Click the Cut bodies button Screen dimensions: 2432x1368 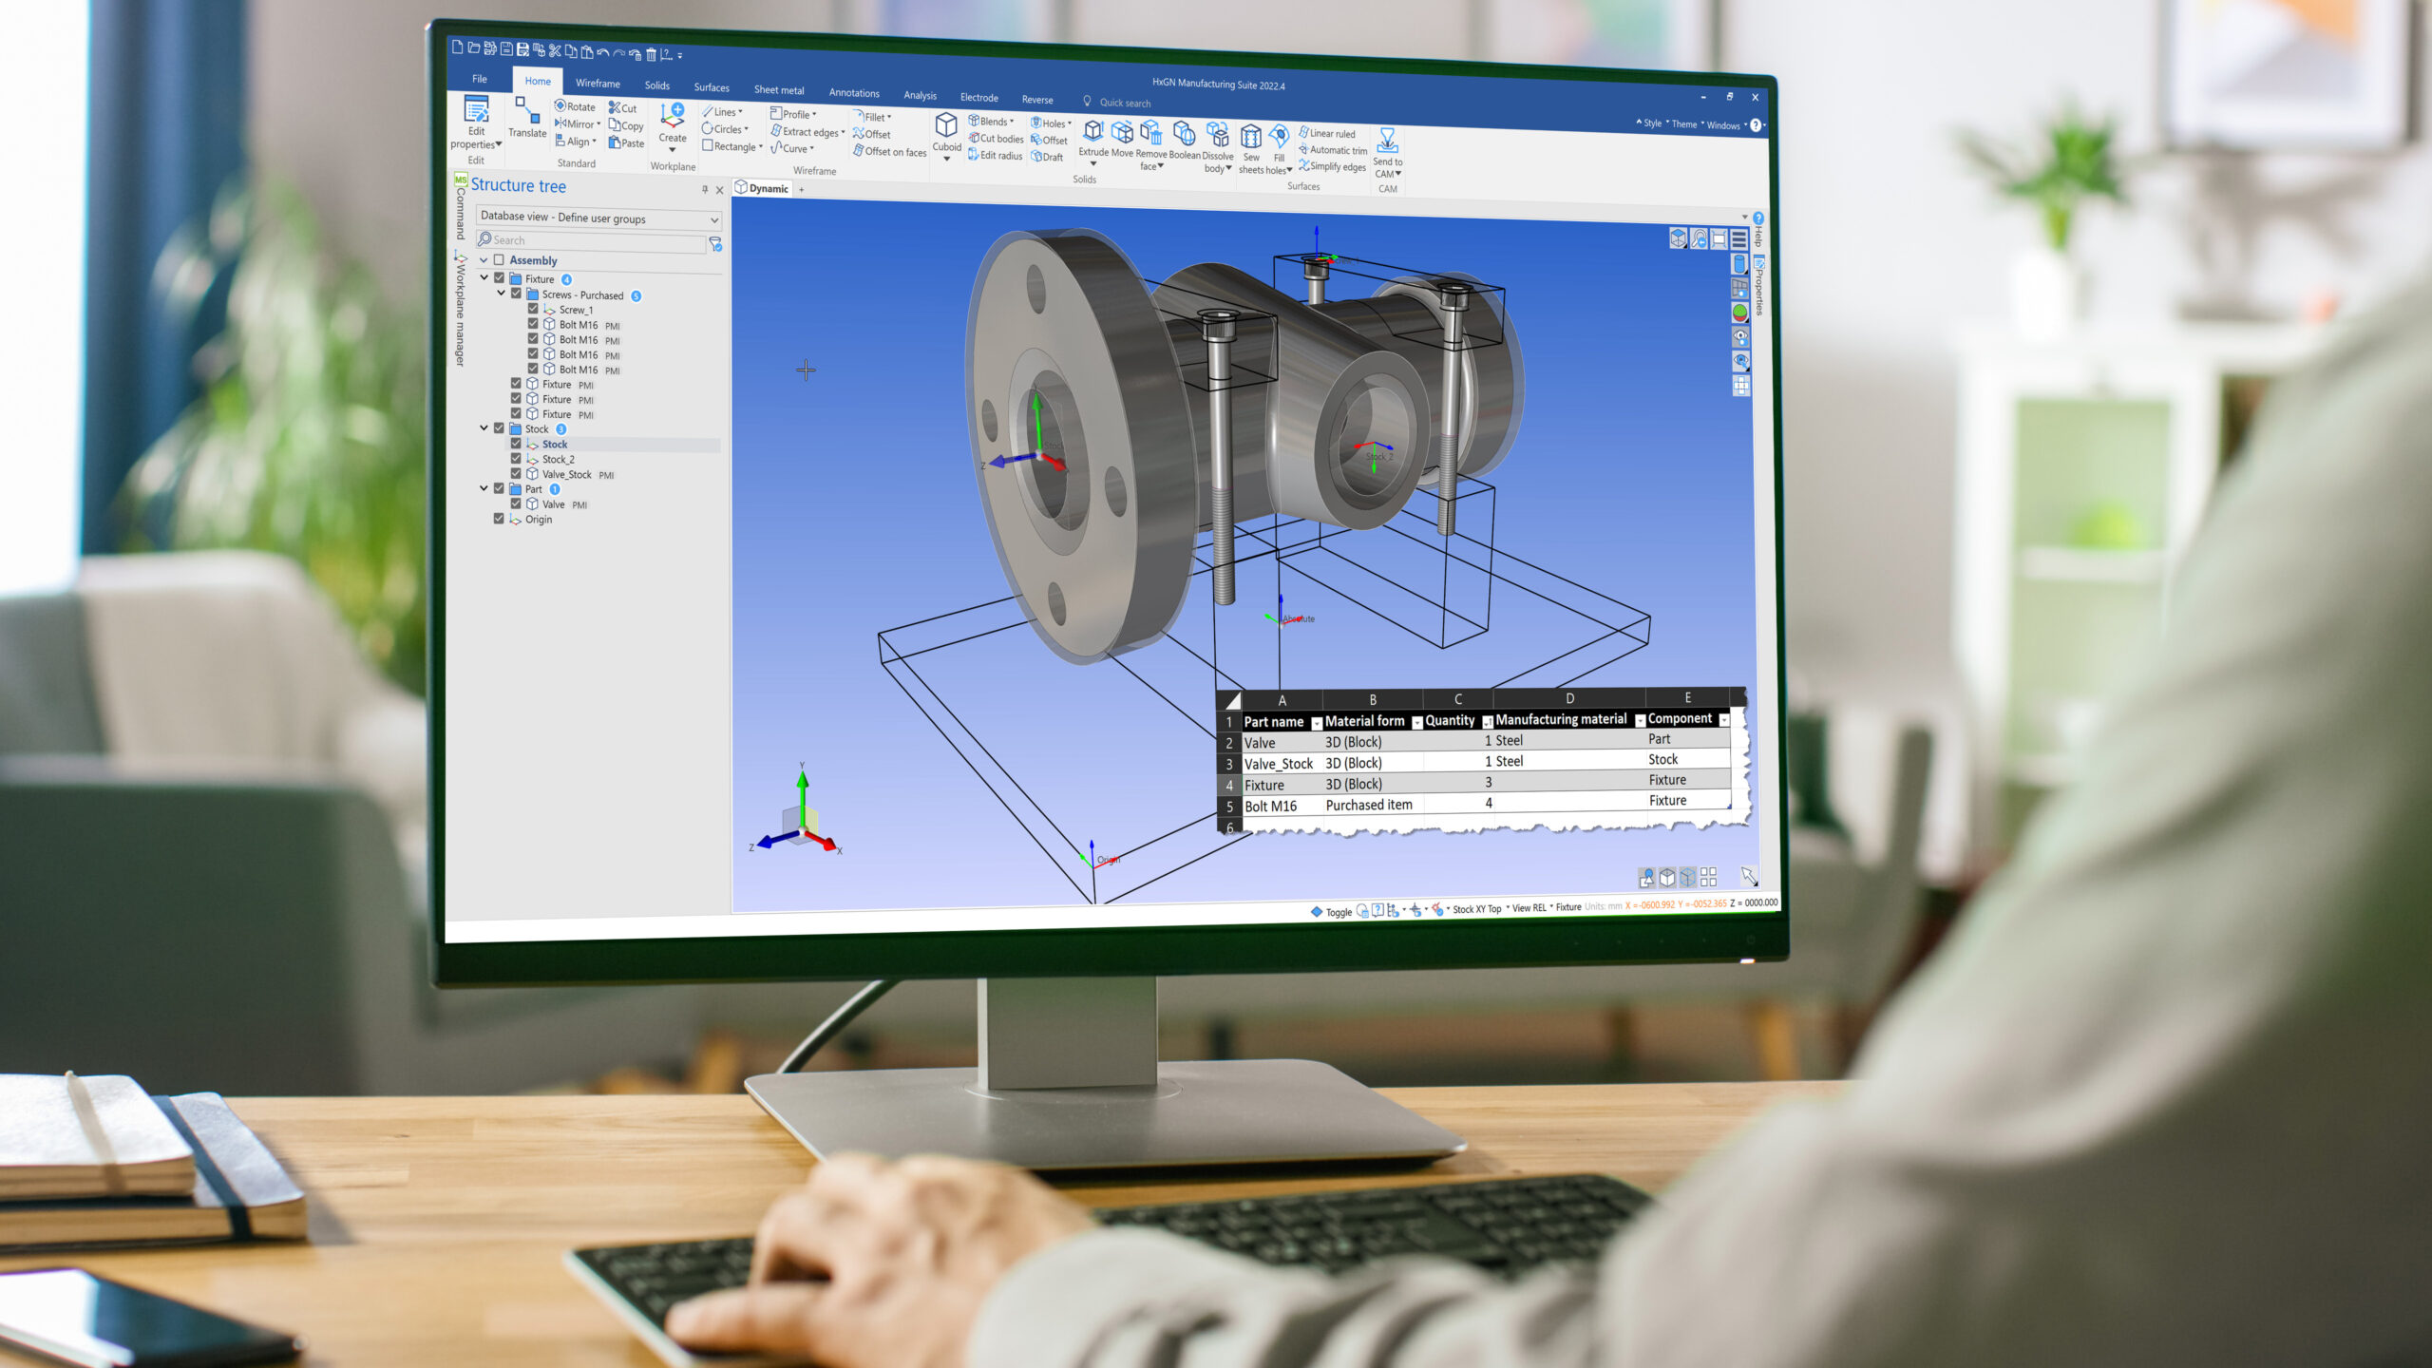tap(996, 139)
